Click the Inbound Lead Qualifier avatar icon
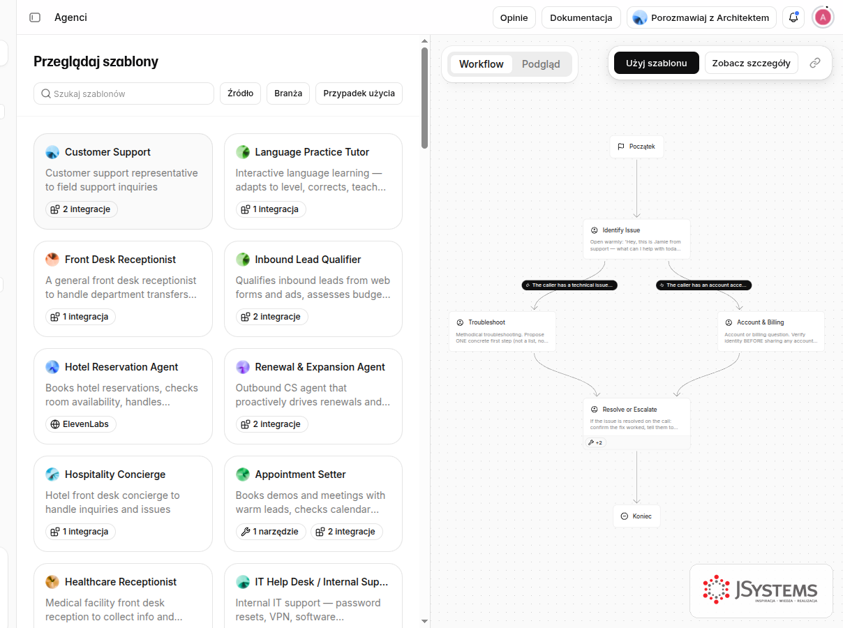 [x=243, y=260]
